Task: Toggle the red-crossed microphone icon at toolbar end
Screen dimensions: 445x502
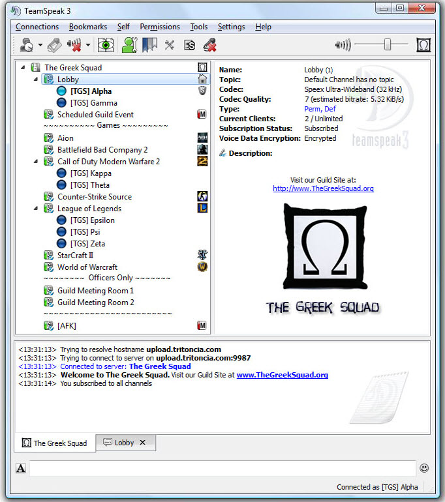Action: point(209,45)
